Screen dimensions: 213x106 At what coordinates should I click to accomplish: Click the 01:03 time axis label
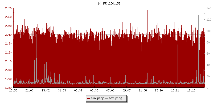point(62,91)
